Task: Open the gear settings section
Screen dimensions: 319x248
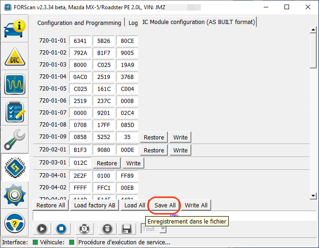Action: coord(15,195)
